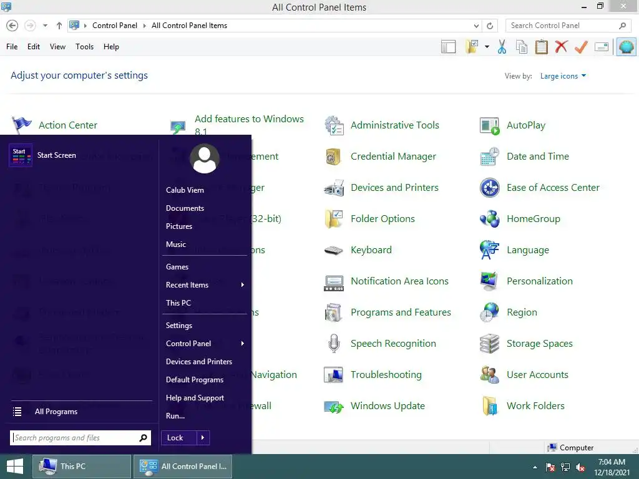Viewport: 639px width, 479px height.
Task: Go up one level arrow
Action: tap(59, 26)
